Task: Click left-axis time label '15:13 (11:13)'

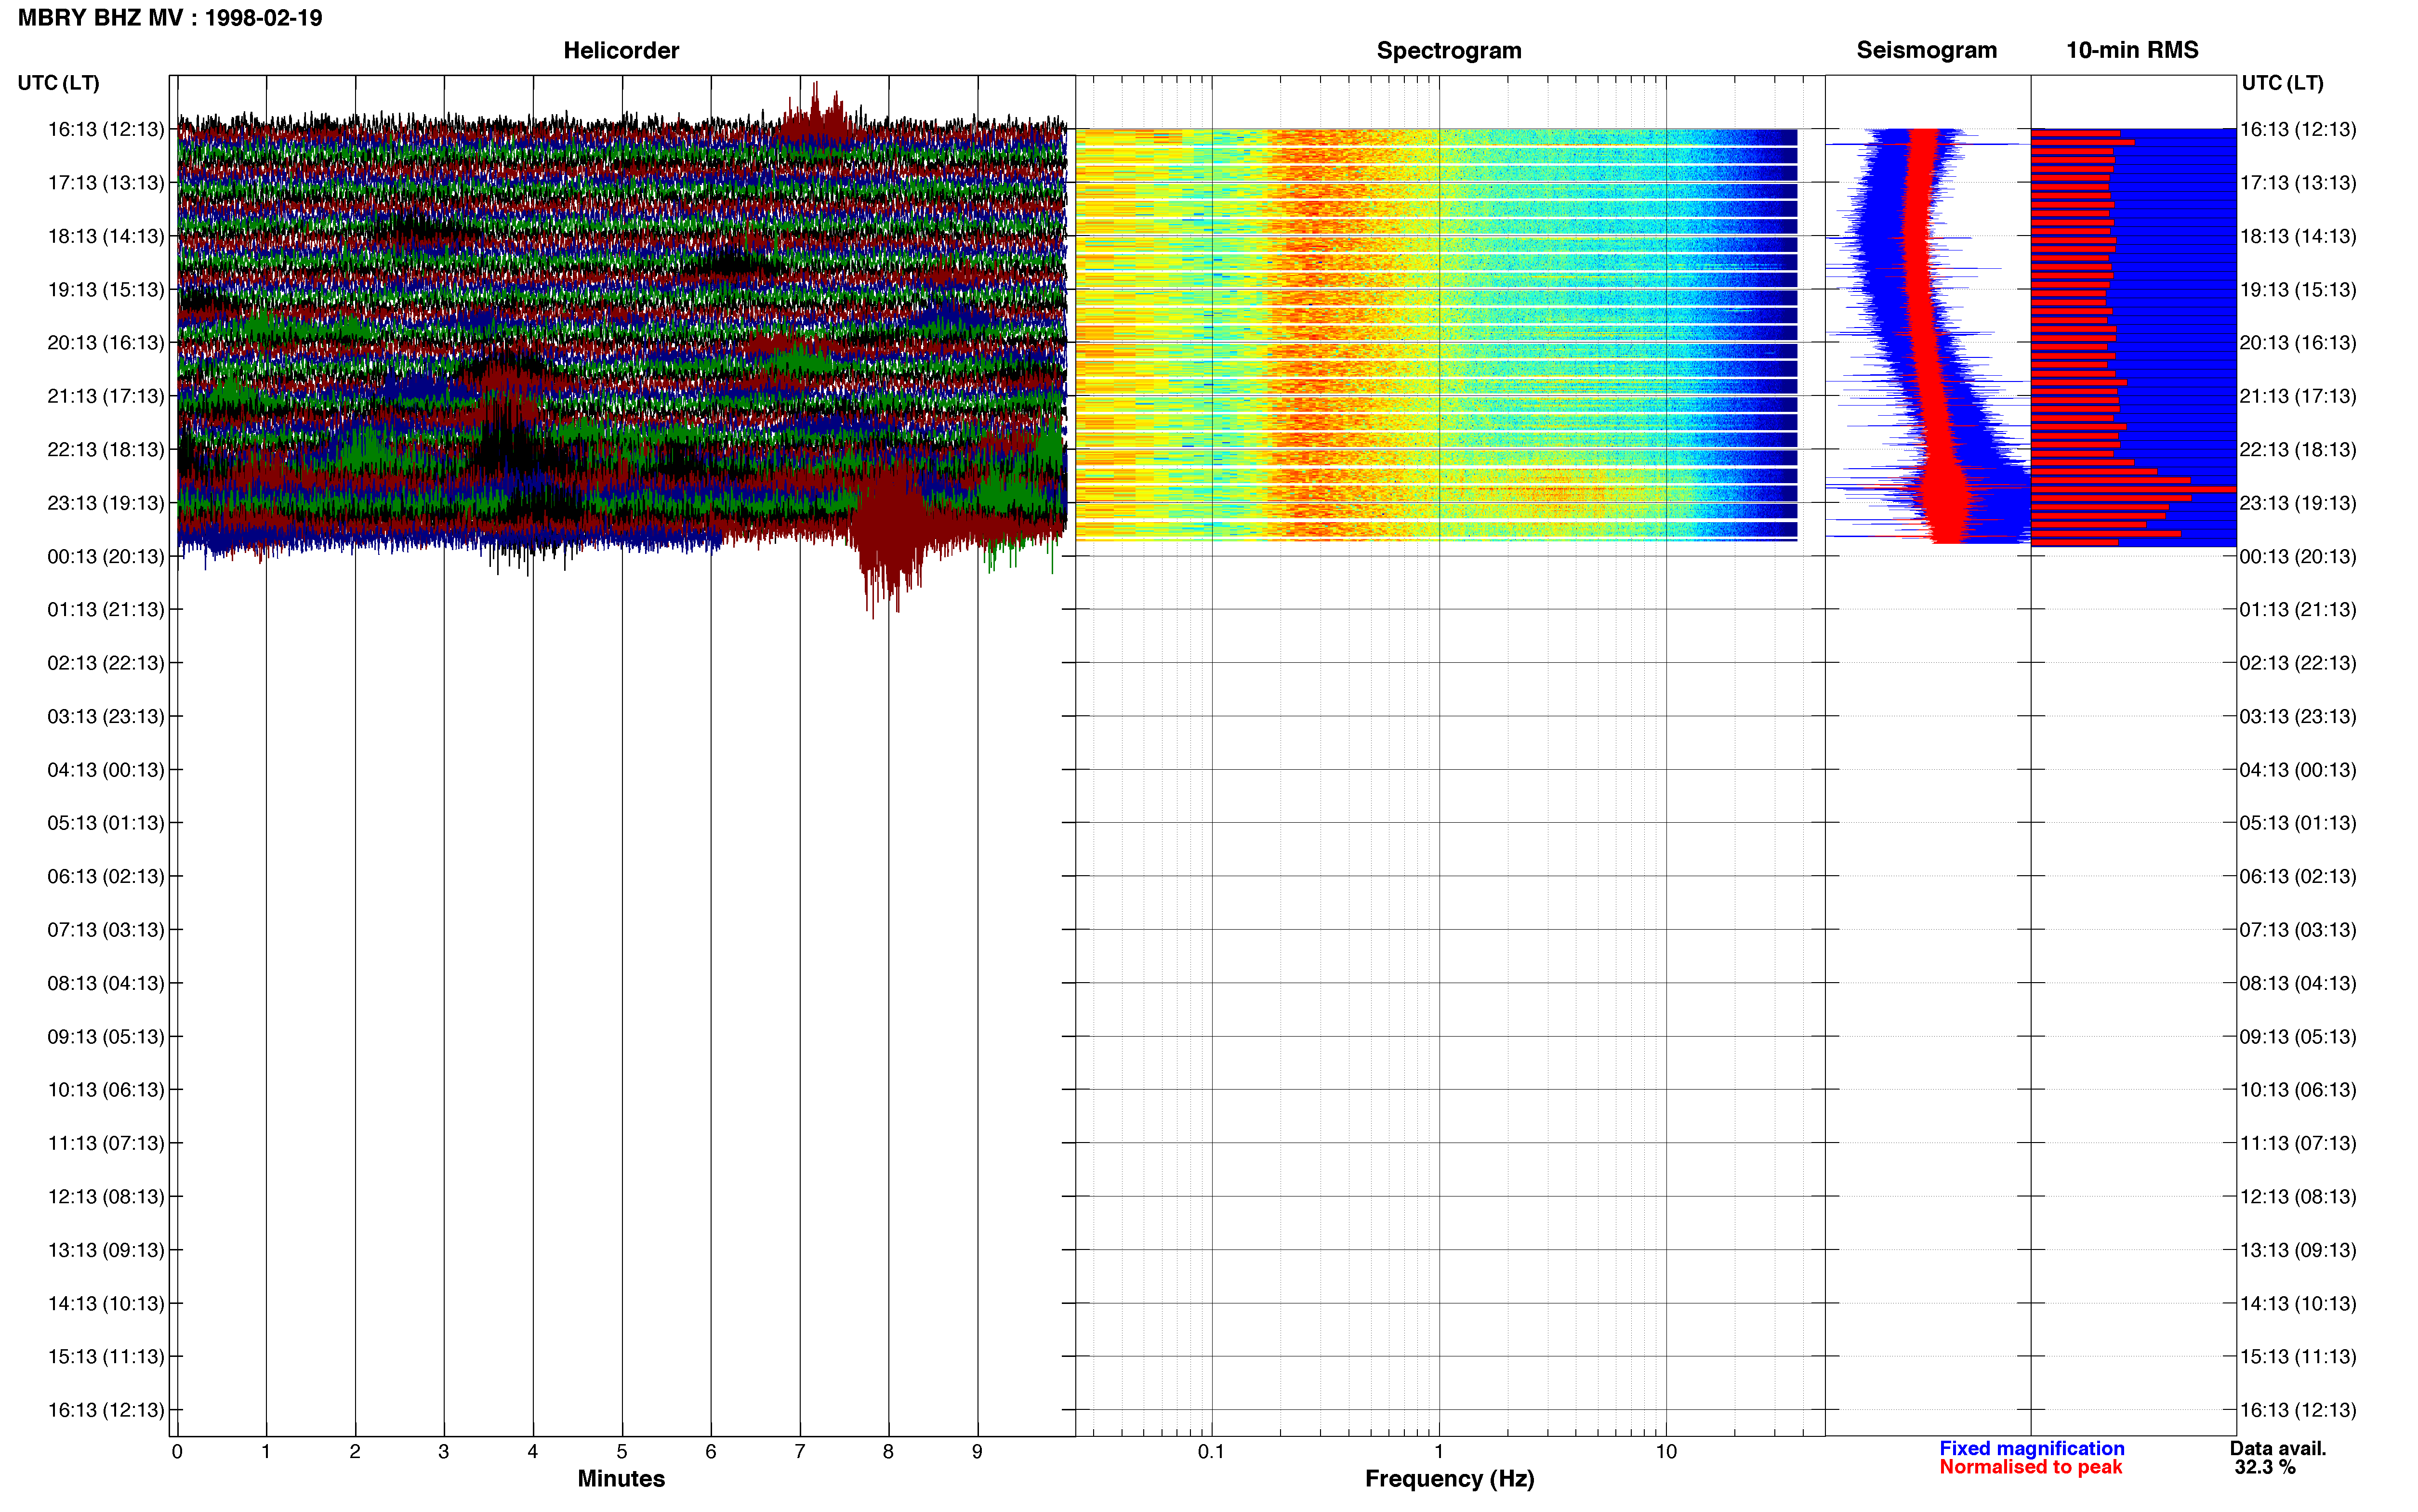Action: pos(106,1356)
